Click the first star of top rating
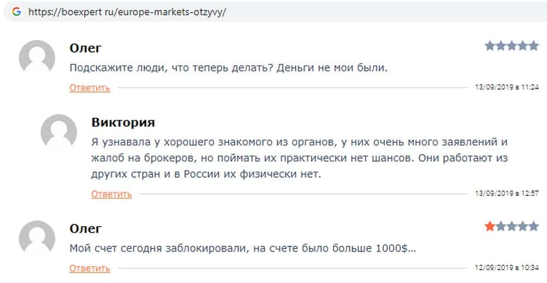Image resolution: width=547 pixels, height=283 pixels. coord(490,46)
